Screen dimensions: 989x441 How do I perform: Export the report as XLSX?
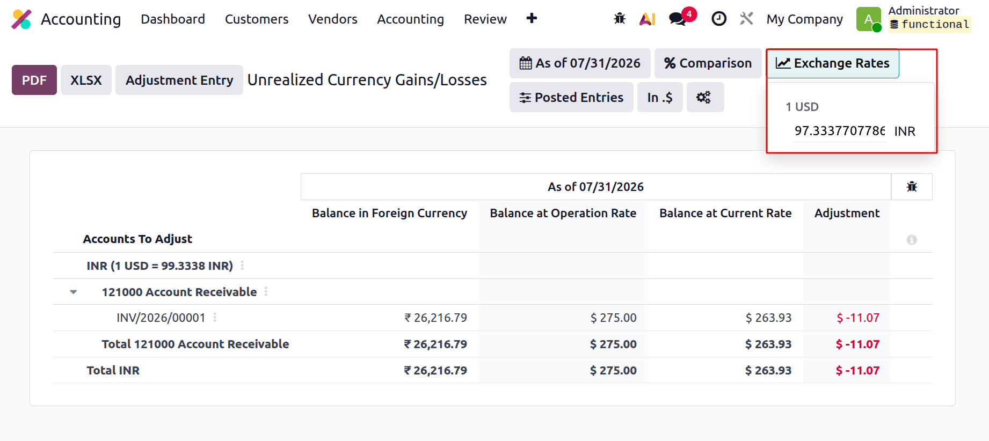click(86, 80)
